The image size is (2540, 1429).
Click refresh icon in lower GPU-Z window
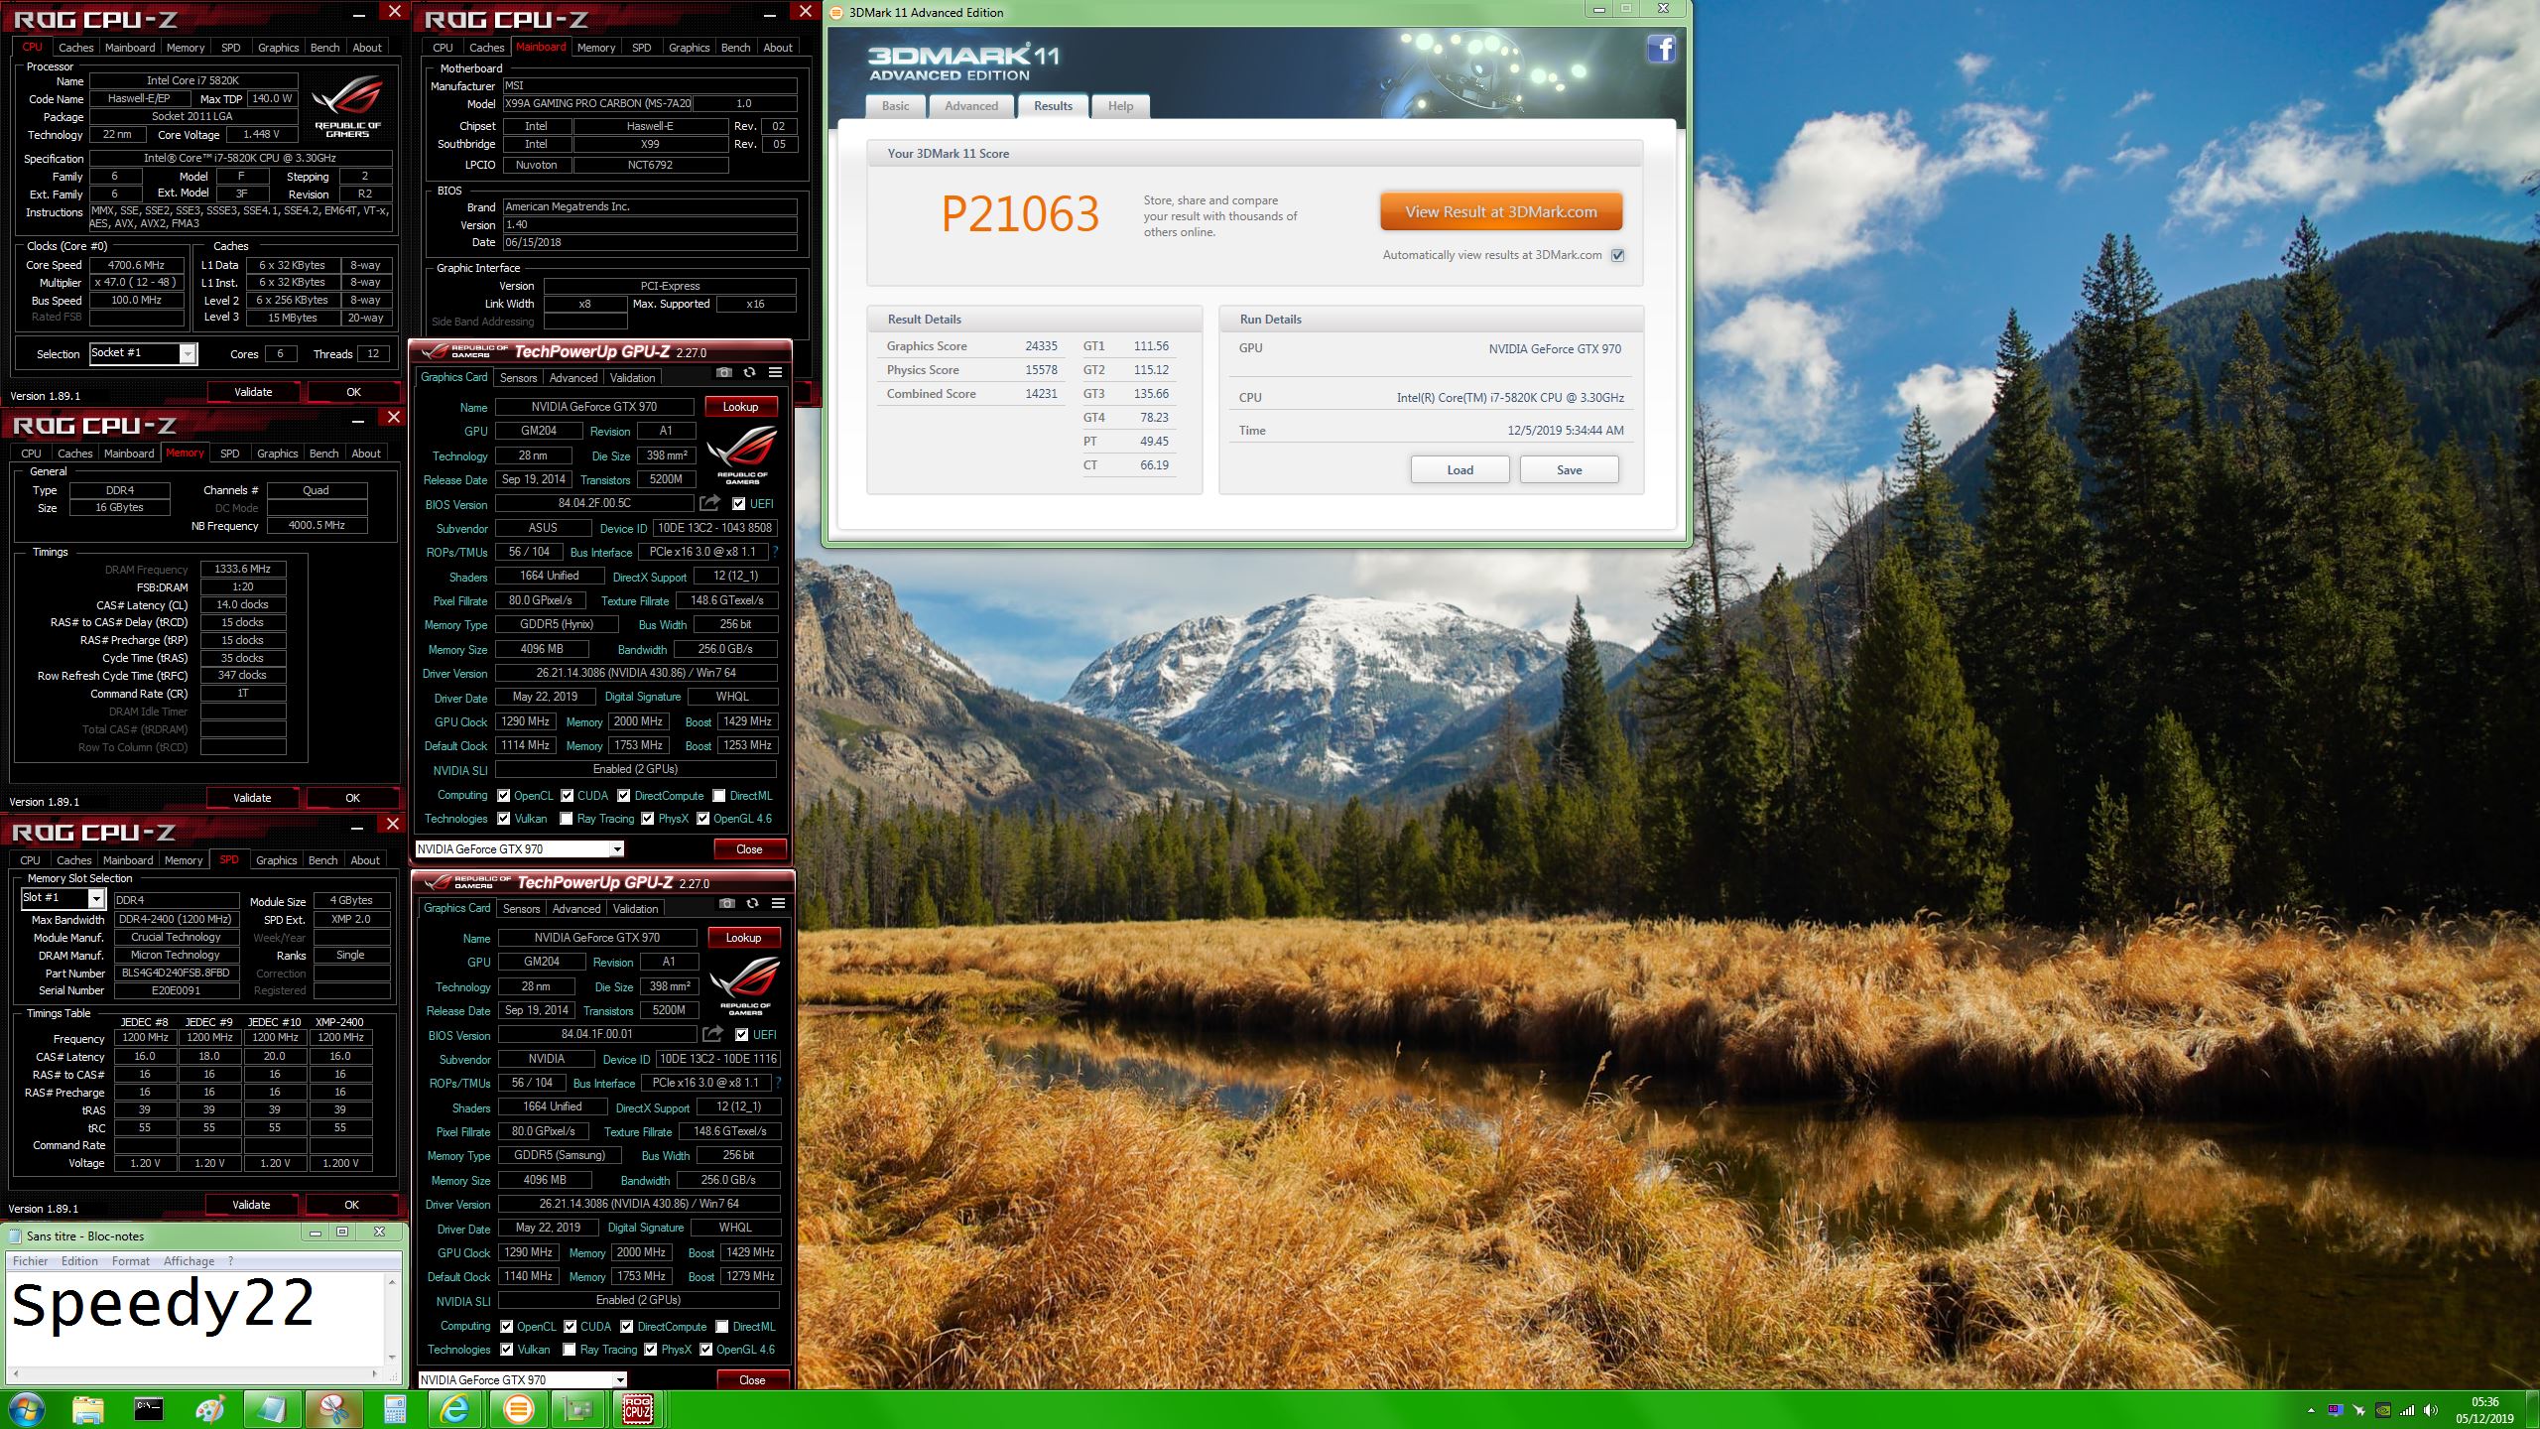coord(752,903)
